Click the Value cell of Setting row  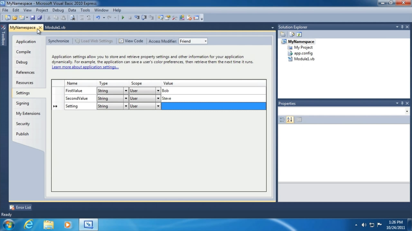point(214,106)
